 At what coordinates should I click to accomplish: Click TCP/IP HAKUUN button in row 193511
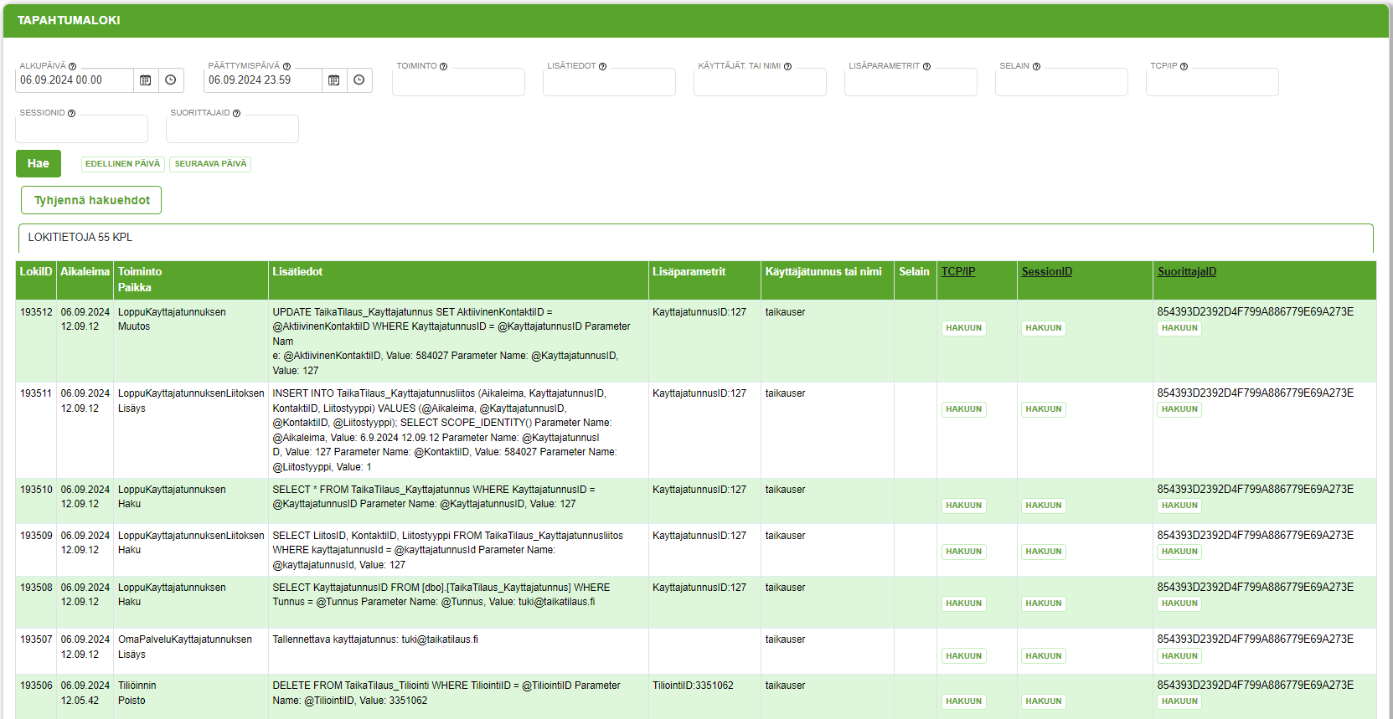(x=963, y=409)
